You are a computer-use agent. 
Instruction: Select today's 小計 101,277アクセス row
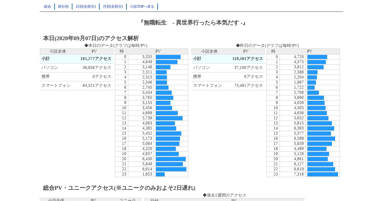[77, 59]
